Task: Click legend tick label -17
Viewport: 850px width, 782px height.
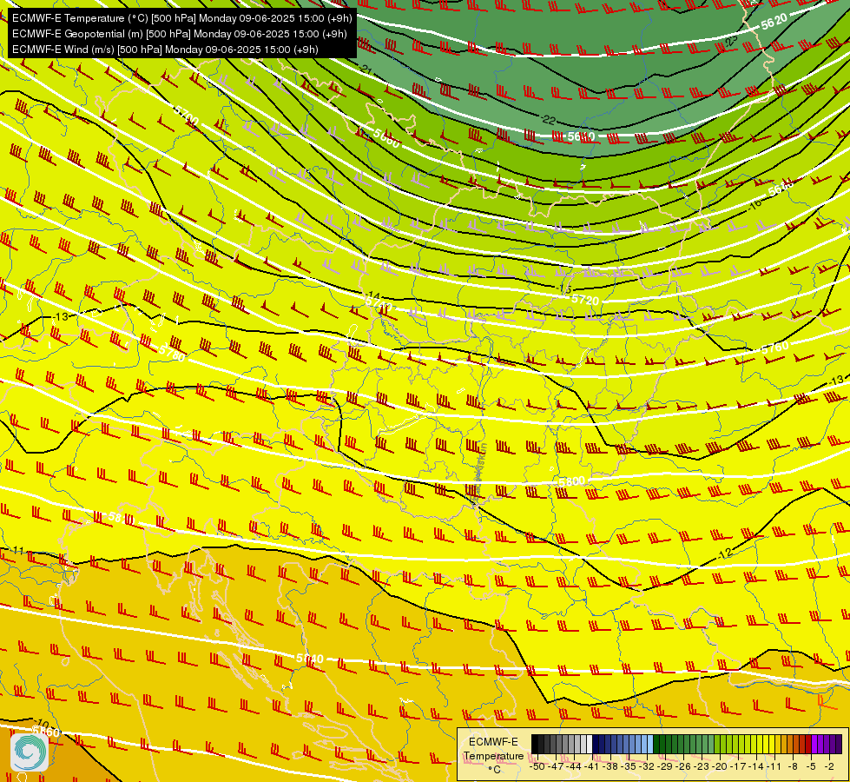Action: pyautogui.click(x=738, y=766)
